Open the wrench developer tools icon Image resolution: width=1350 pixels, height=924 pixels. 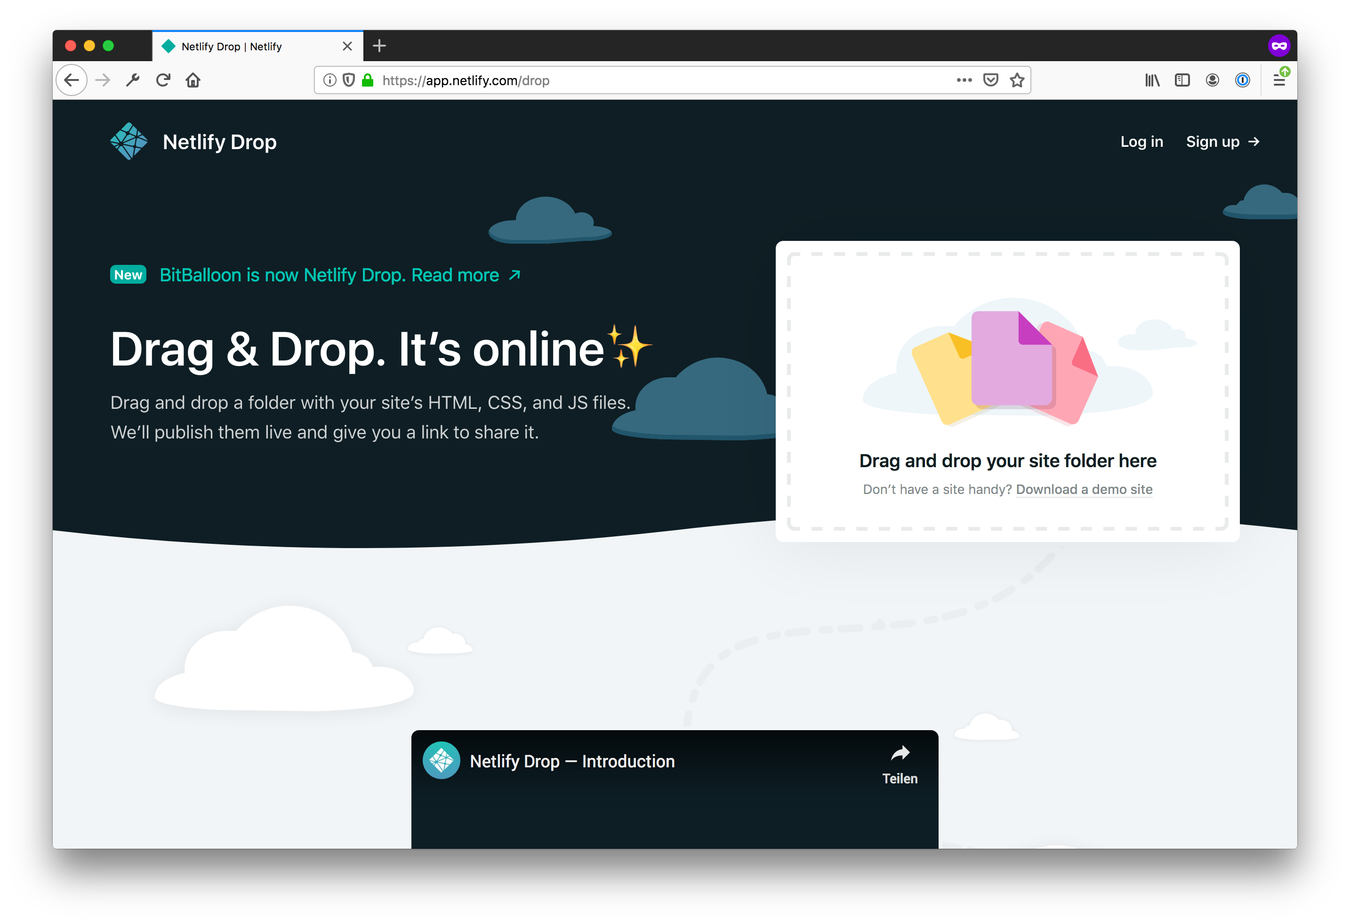(x=132, y=80)
